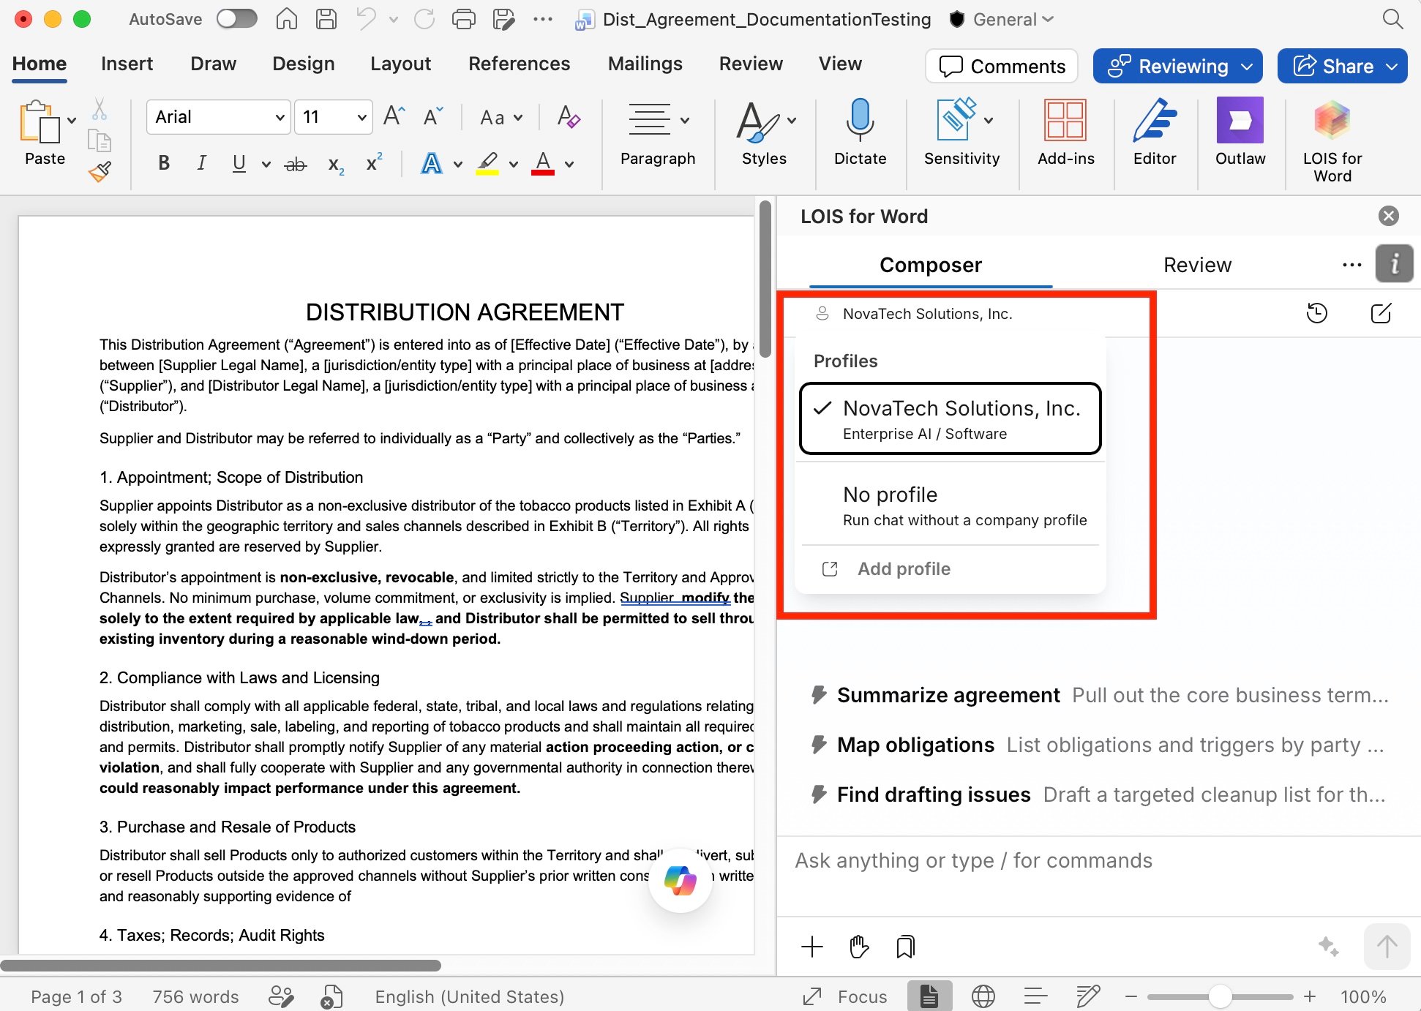Toggle bold formatting
The image size is (1421, 1011).
click(x=164, y=163)
